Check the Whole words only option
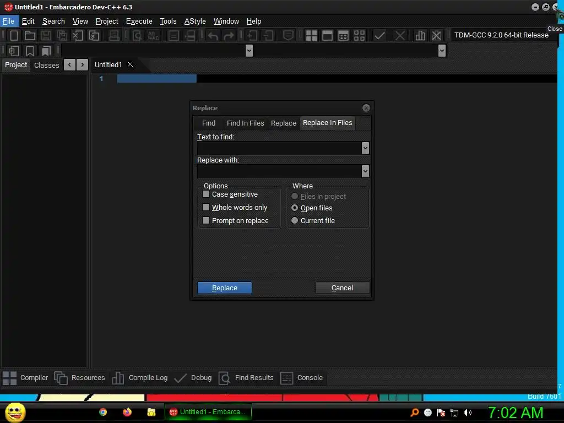The image size is (564, 423). pyautogui.click(x=206, y=207)
